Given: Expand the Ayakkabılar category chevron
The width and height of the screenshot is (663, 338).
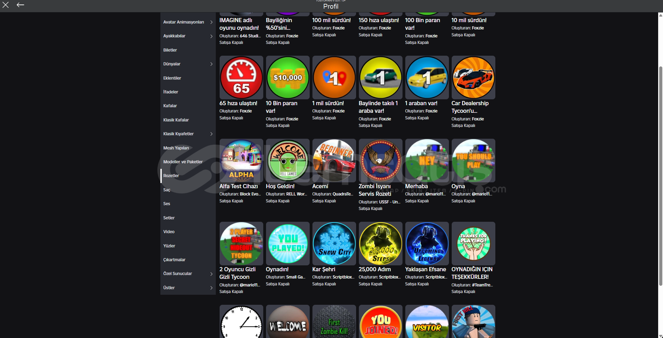Looking at the screenshot, I should (x=211, y=36).
